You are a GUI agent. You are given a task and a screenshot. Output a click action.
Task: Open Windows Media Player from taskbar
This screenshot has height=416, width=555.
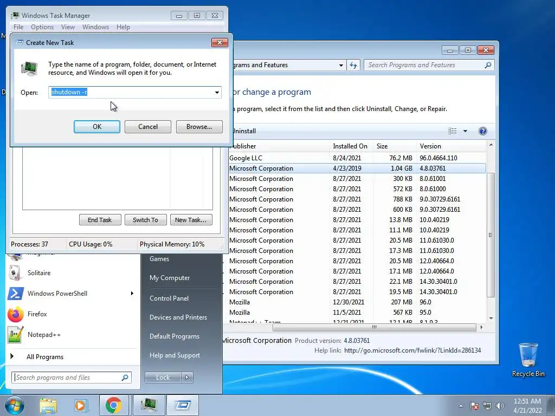pyautogui.click(x=81, y=405)
